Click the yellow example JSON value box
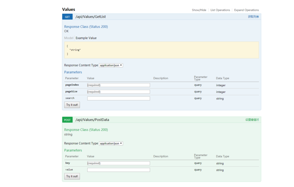Viewport: 294px width, 187px height. (161, 50)
